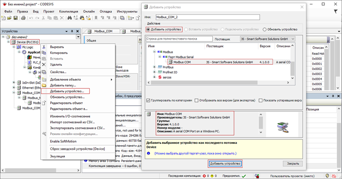Viewport: 342px width, 179px height.
Task: Click the toolbar Delete X icon
Action: point(62,18)
